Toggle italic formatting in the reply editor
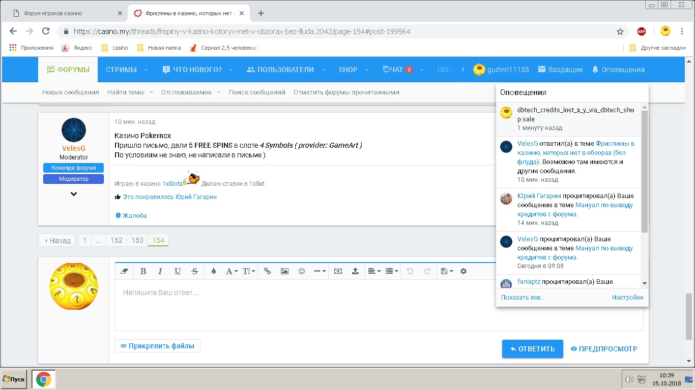 point(160,271)
